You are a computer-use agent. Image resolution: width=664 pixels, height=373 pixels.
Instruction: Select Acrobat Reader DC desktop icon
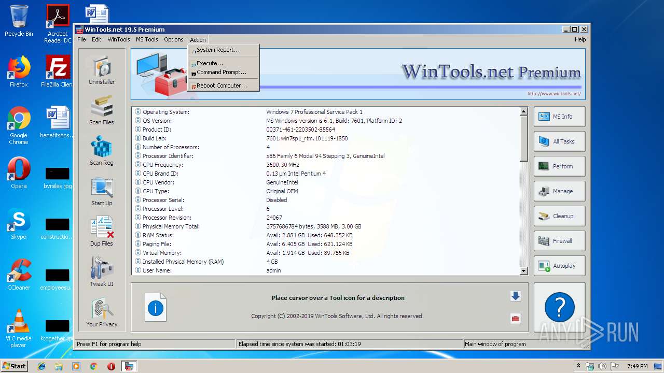58,24
